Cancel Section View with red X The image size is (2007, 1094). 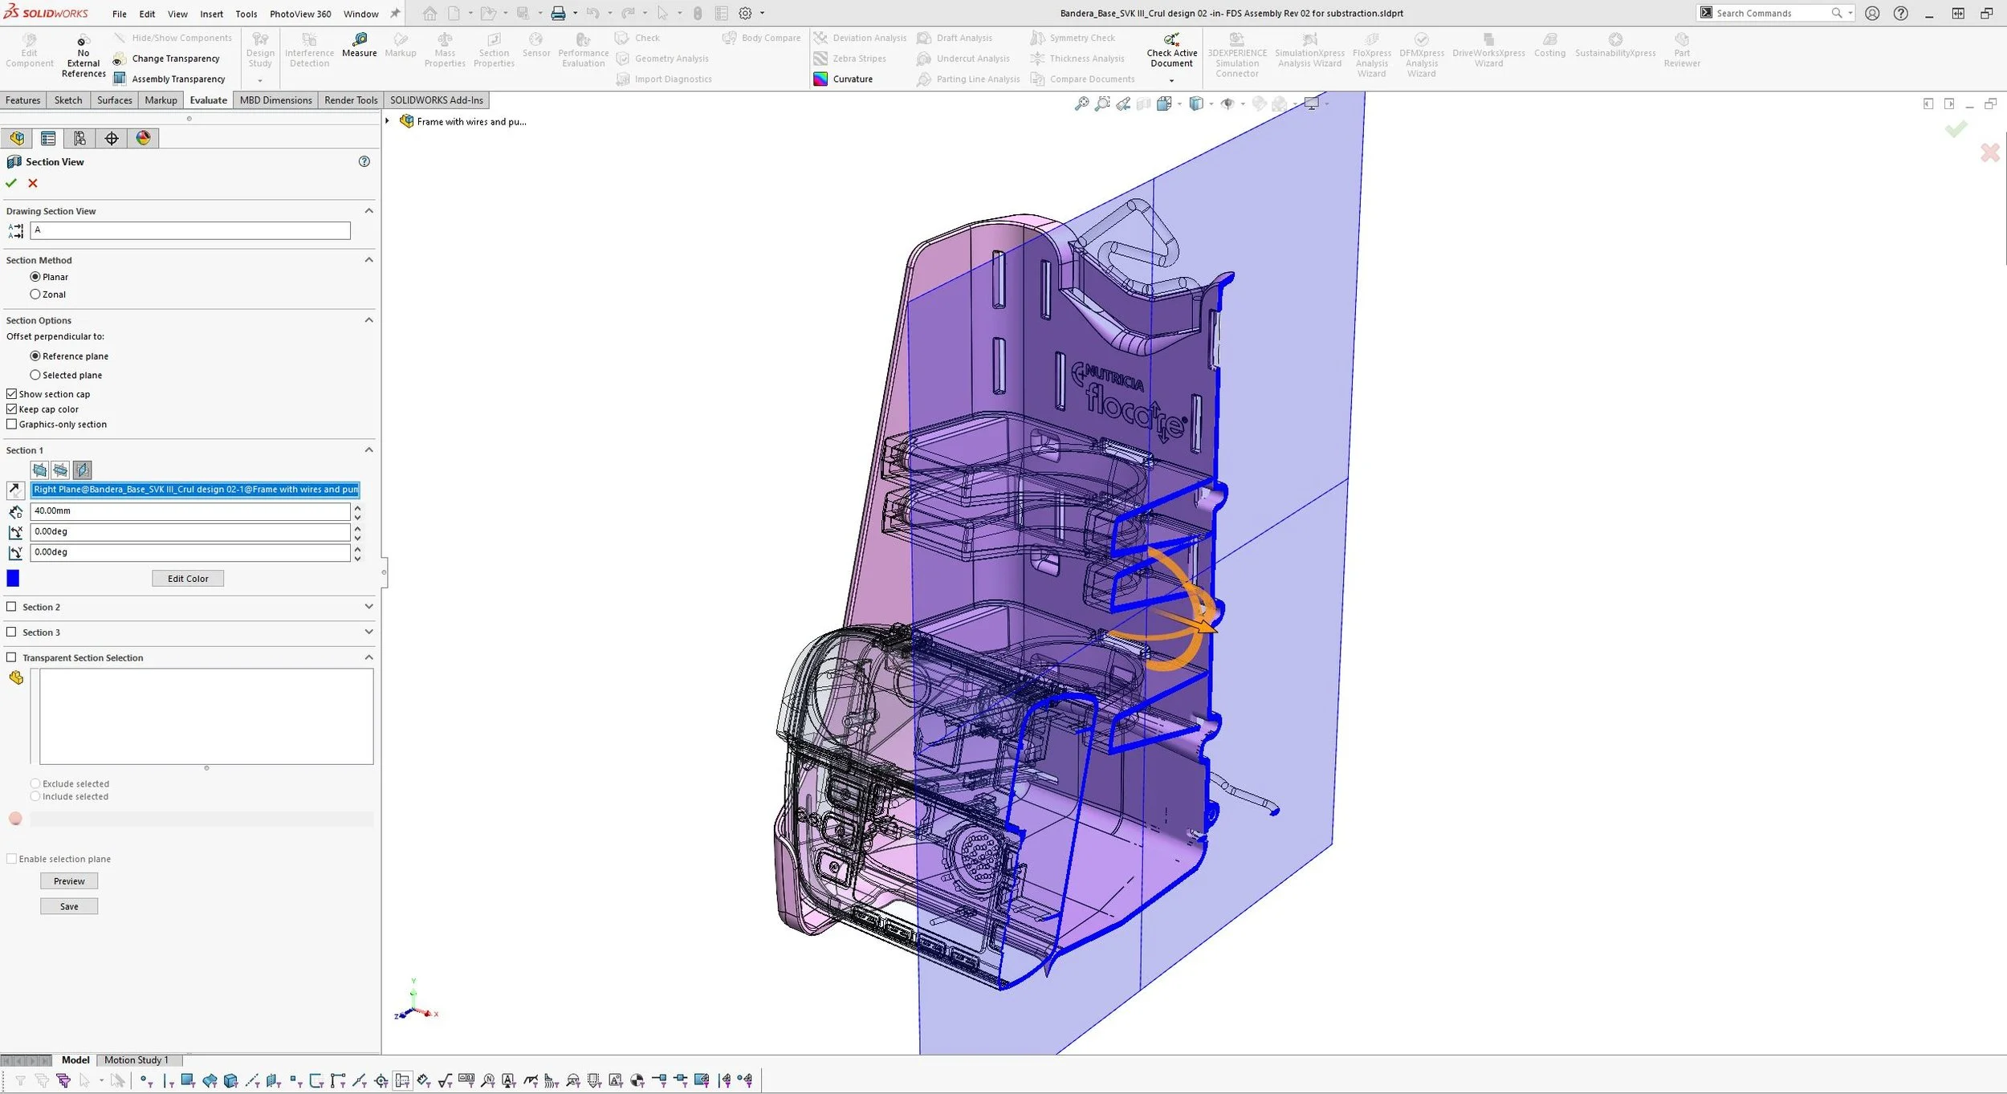point(33,183)
